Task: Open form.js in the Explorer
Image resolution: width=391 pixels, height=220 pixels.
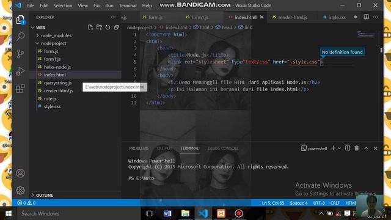Action: tap(51, 51)
